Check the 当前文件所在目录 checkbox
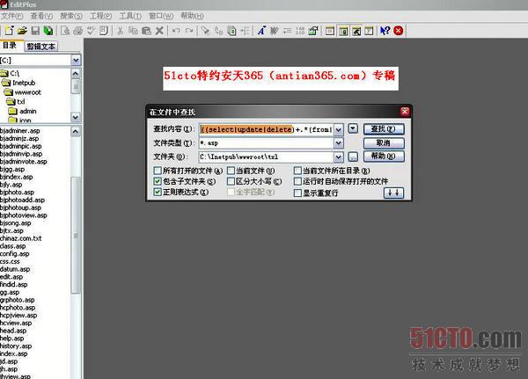The height and width of the screenshot is (379, 528). click(297, 171)
